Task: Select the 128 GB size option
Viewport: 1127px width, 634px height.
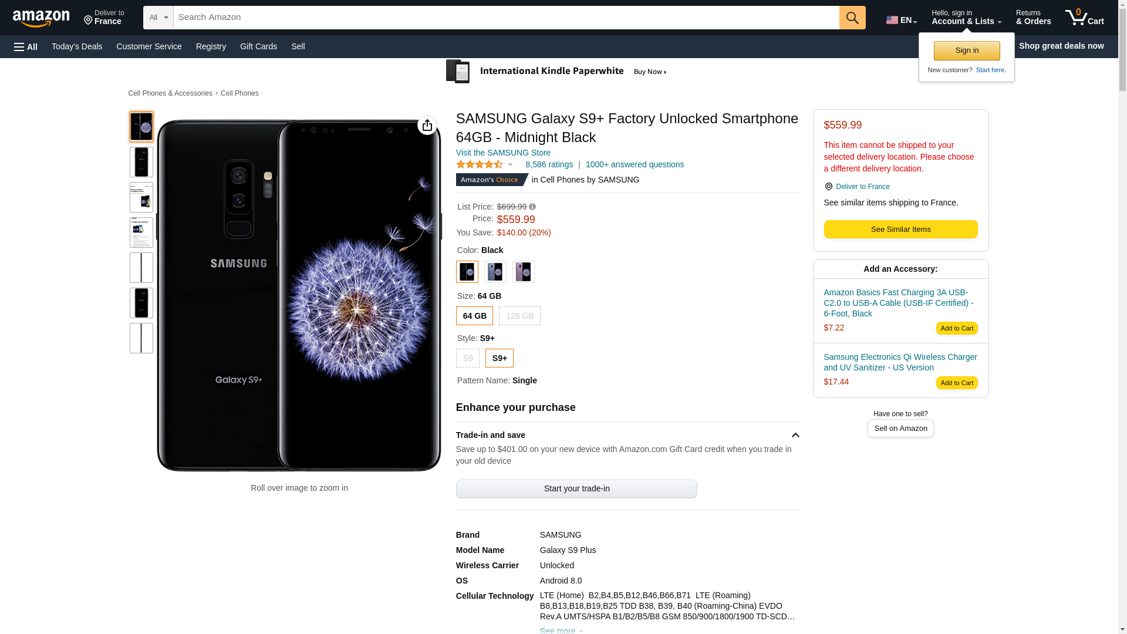Action: pos(519,316)
